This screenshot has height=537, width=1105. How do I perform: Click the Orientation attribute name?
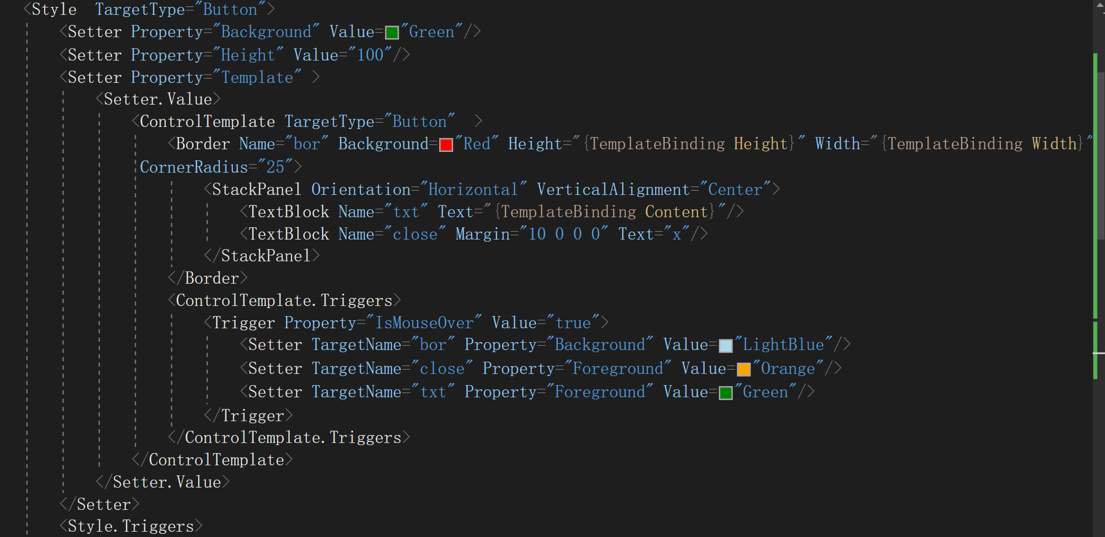point(361,190)
